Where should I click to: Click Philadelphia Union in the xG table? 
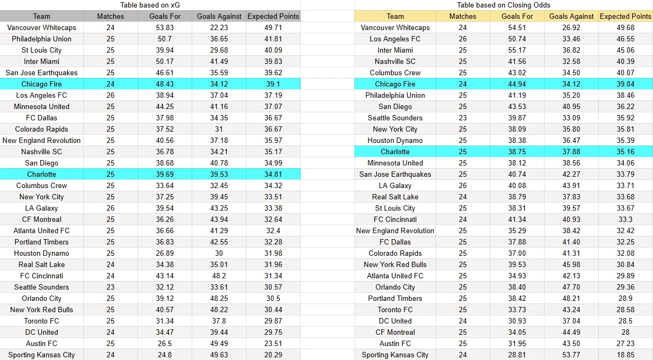pos(41,39)
